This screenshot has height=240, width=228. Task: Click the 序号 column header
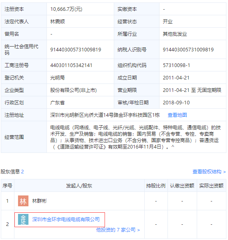pos(7,186)
